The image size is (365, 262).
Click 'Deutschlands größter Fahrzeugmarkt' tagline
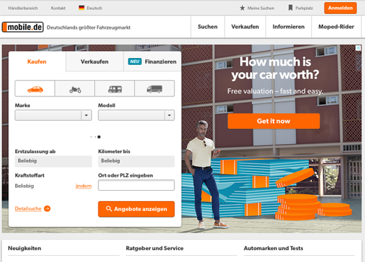pyautogui.click(x=89, y=27)
